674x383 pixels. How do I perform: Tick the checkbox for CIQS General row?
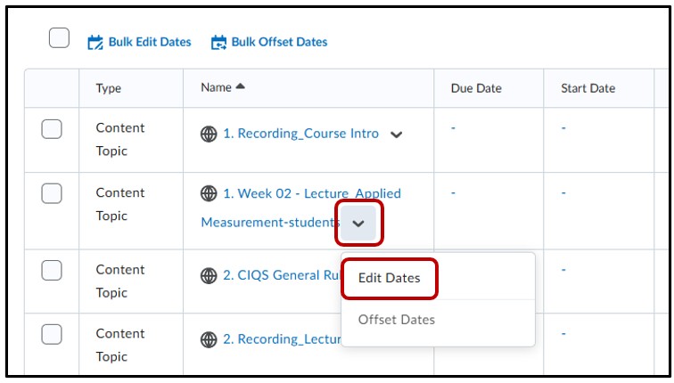[52, 271]
